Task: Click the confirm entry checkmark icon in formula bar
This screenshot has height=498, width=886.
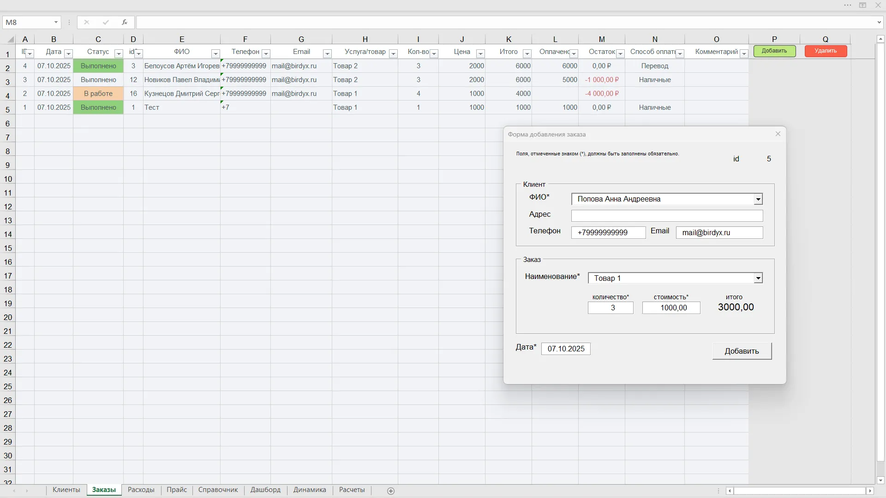Action: (106, 22)
